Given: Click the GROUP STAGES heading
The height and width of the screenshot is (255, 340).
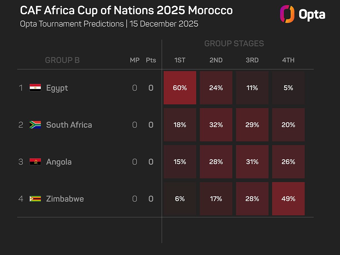Looking at the screenshot, I should point(234,44).
